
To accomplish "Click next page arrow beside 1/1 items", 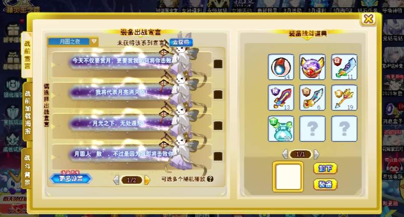I will 316,155.
